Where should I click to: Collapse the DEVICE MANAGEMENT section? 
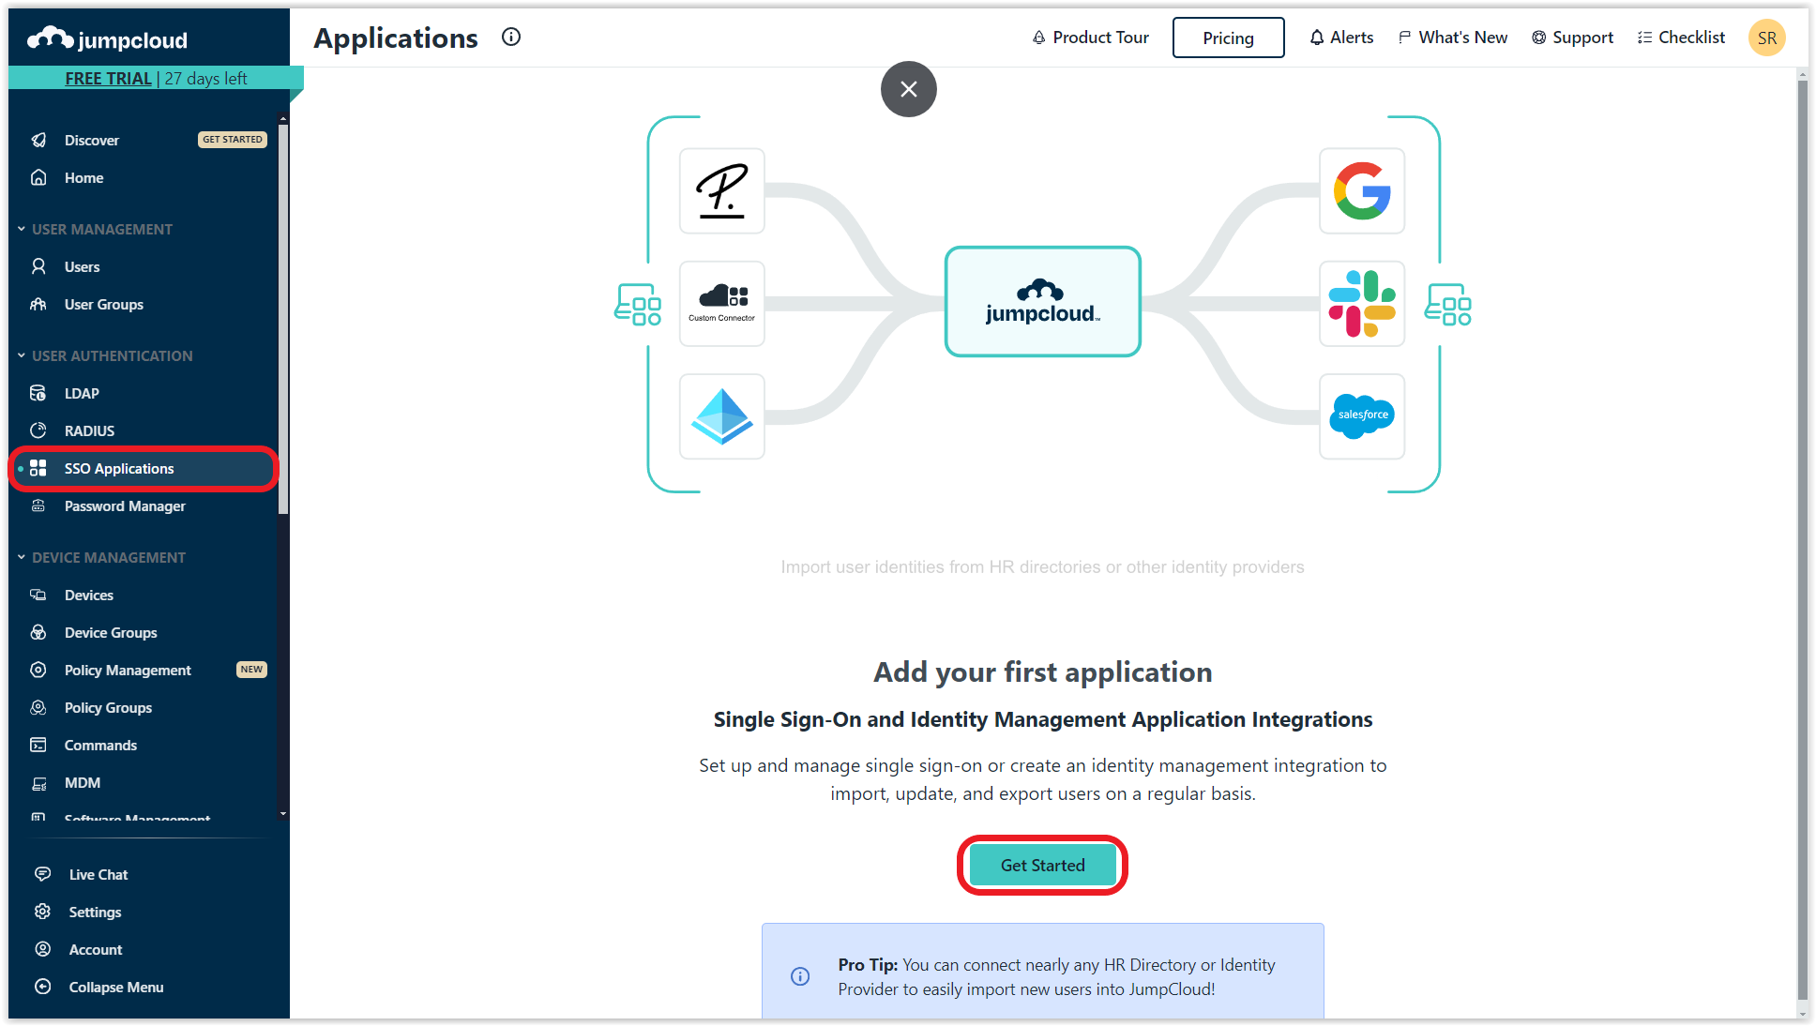point(22,557)
